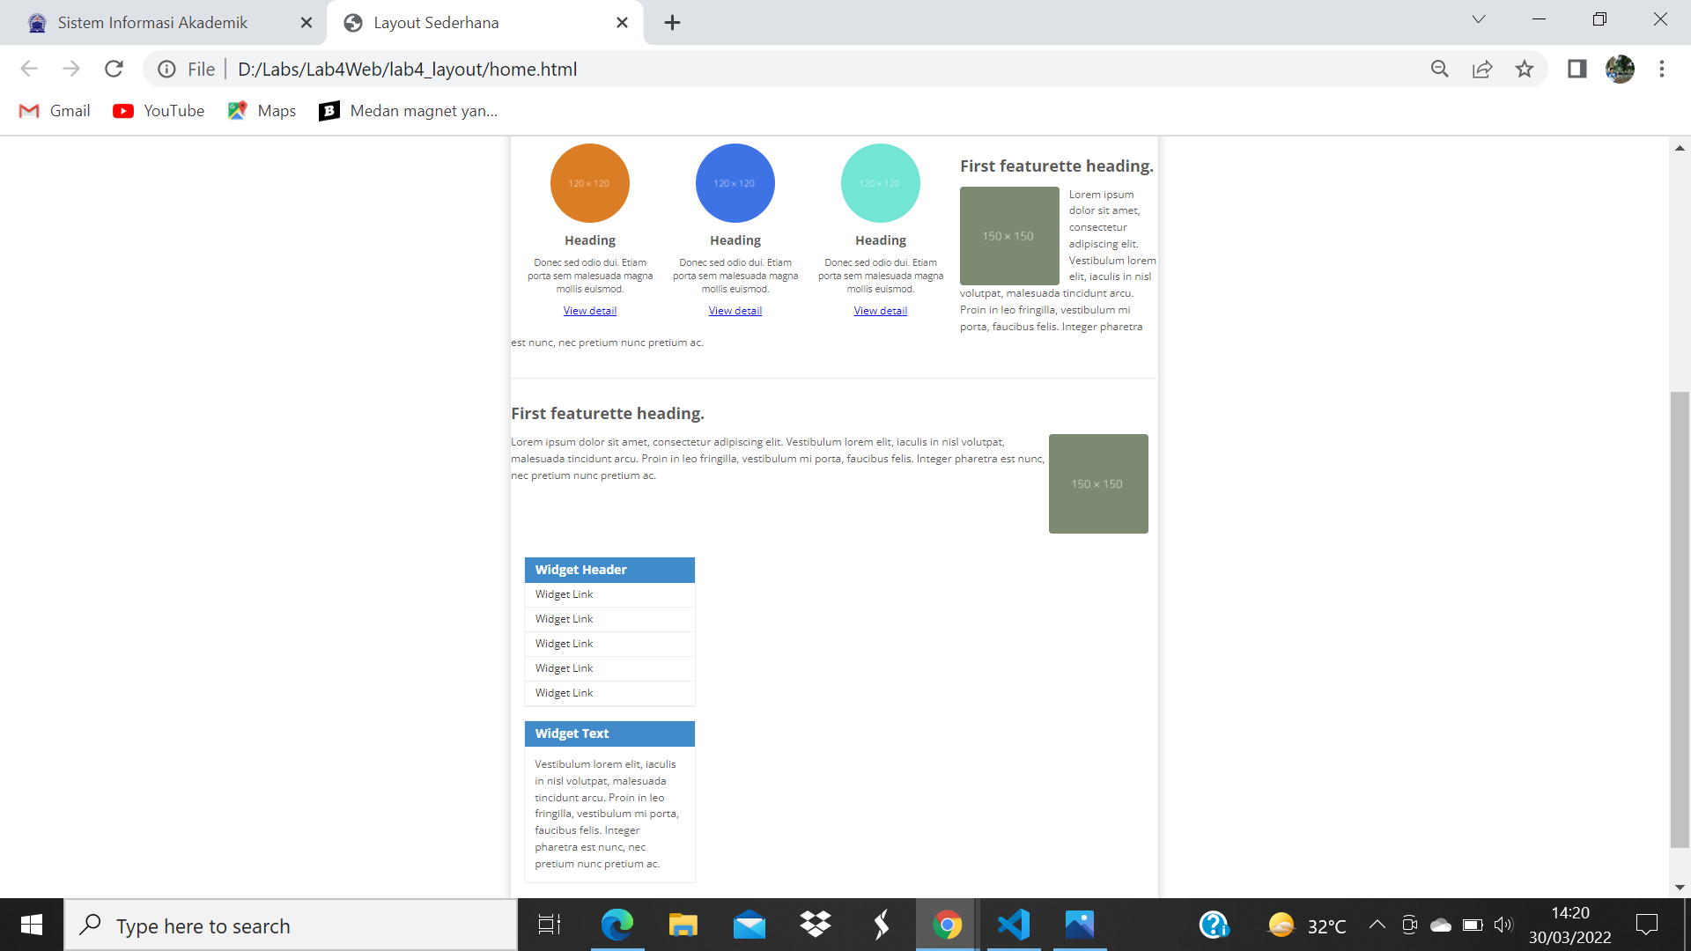Open Dropbox from the taskbar

(x=815, y=925)
